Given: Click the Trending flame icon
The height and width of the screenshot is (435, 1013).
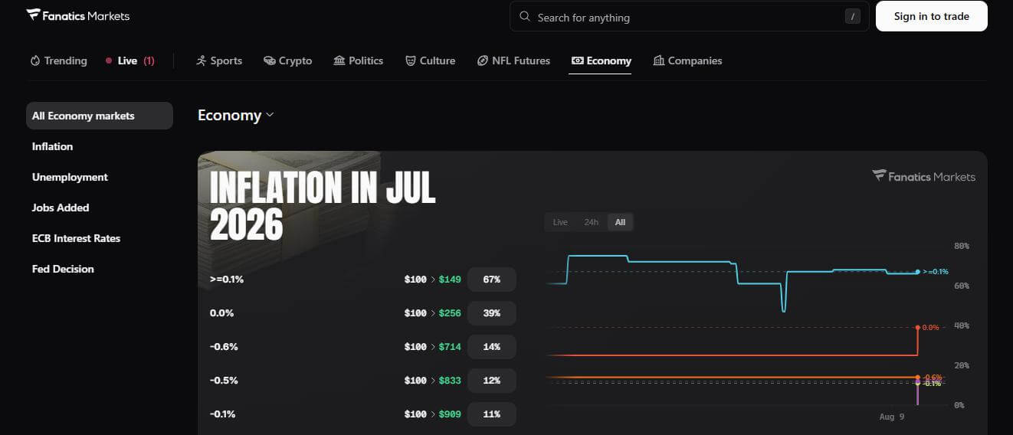Looking at the screenshot, I should pos(34,61).
